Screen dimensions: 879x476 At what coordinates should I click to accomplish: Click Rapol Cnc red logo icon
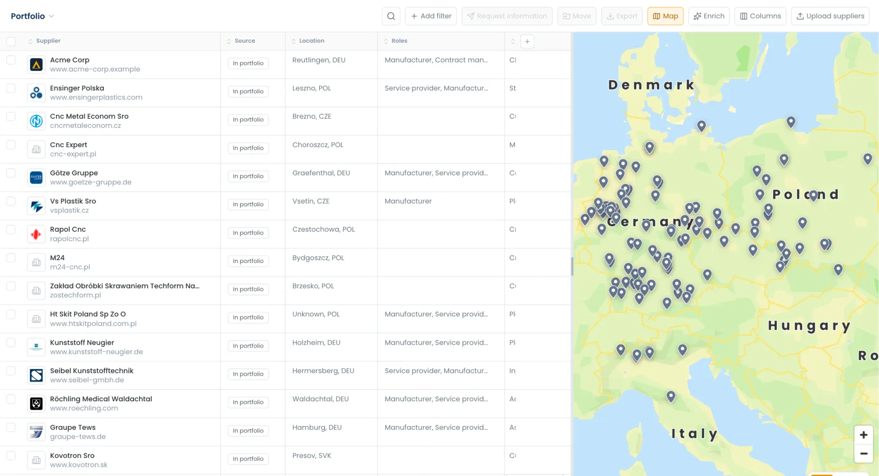pyautogui.click(x=36, y=234)
